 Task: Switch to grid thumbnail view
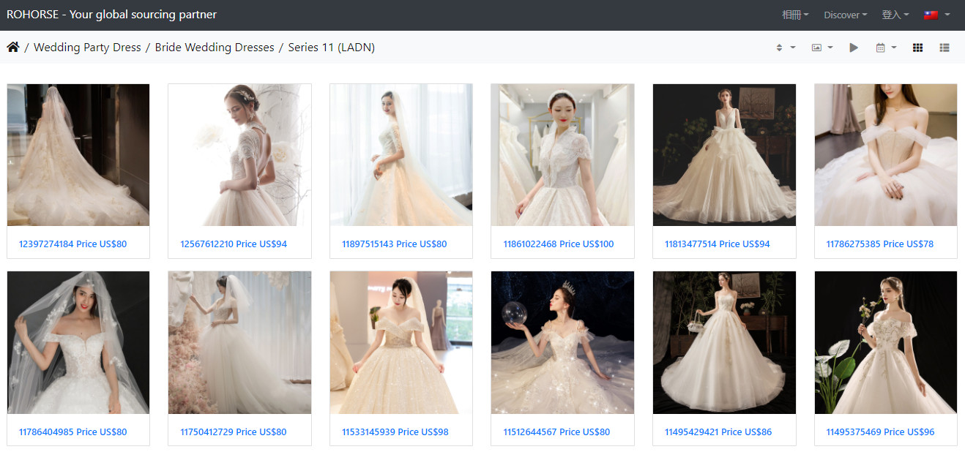pyautogui.click(x=917, y=48)
